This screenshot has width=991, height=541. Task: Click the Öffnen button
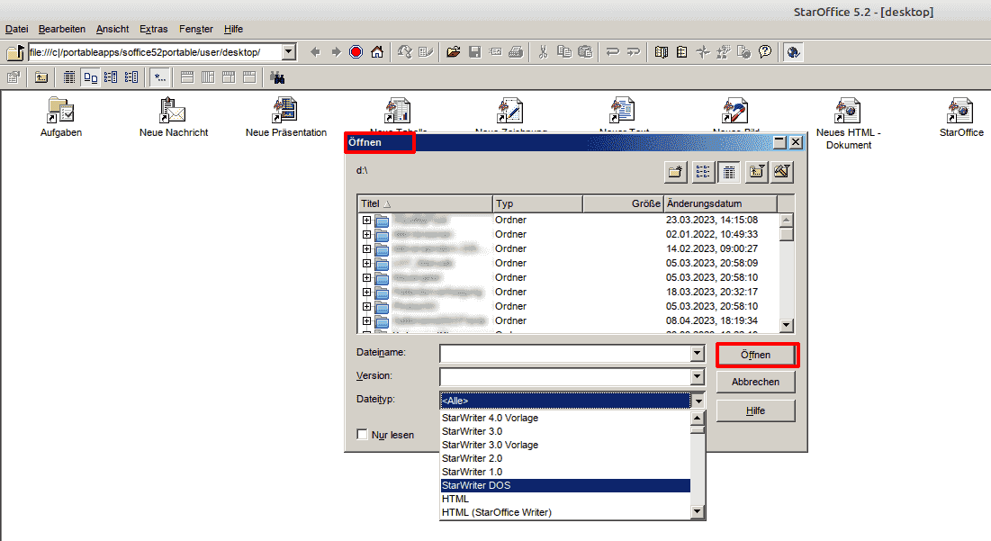pos(756,355)
